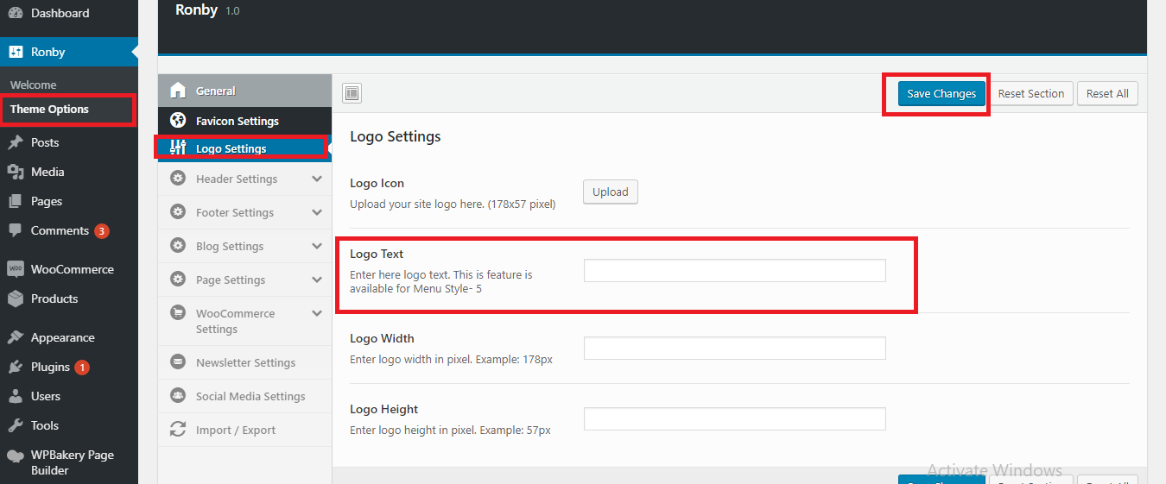Focus the Logo Height input field

coord(735,418)
